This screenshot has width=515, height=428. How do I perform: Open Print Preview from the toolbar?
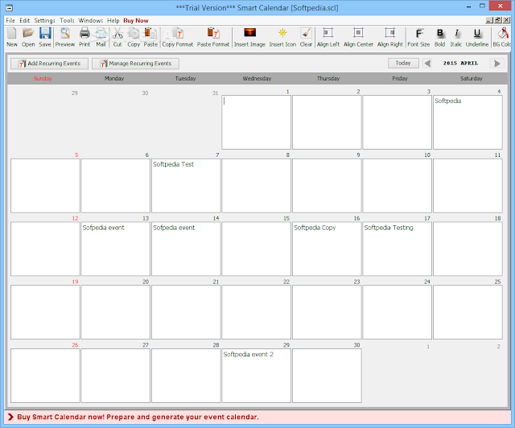click(x=64, y=37)
